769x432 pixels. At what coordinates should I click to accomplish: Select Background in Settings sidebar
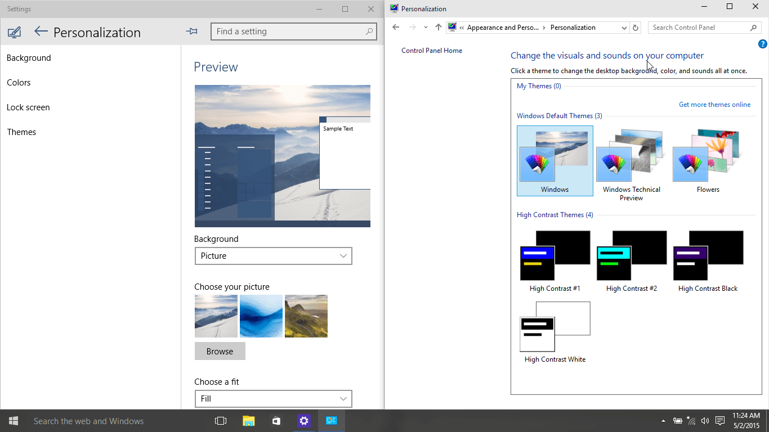(29, 58)
